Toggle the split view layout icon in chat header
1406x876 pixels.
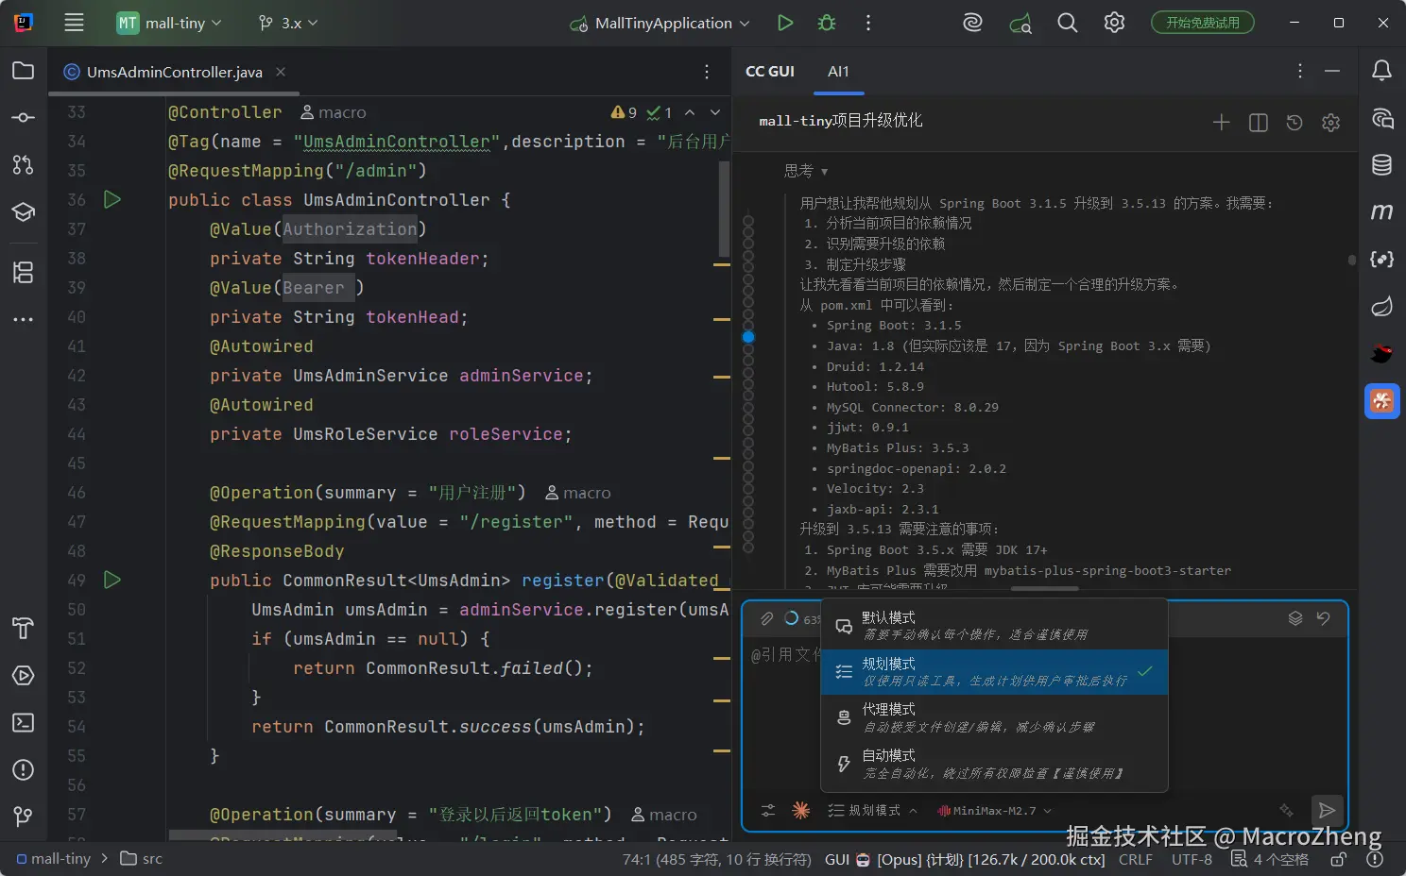pyautogui.click(x=1258, y=122)
